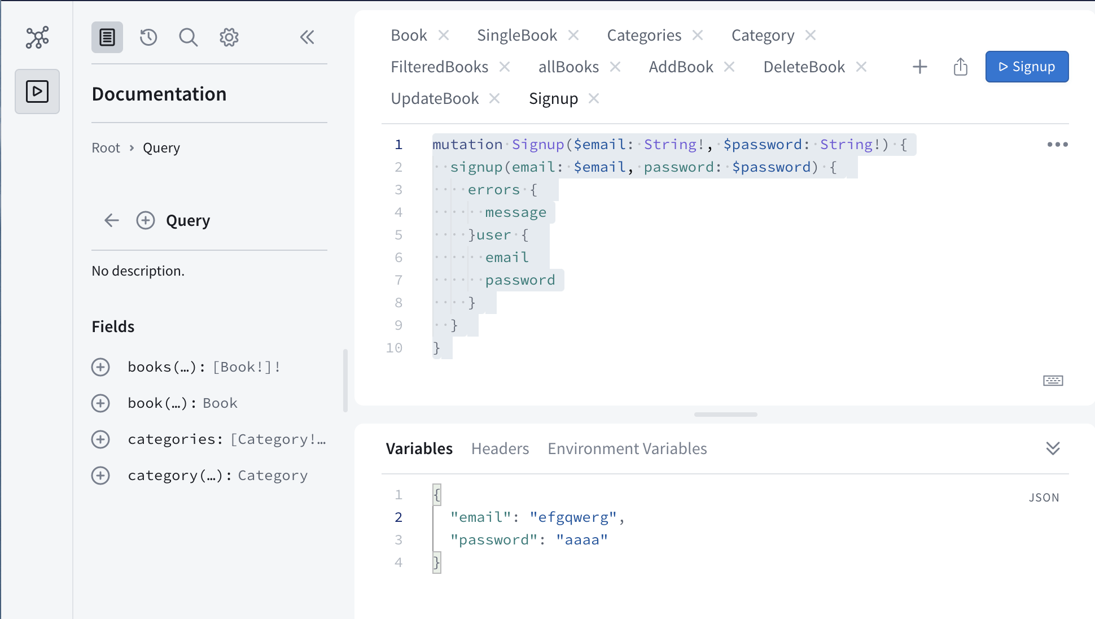Add the categories field with plus icon
Image resolution: width=1095 pixels, height=619 pixels.
100,439
